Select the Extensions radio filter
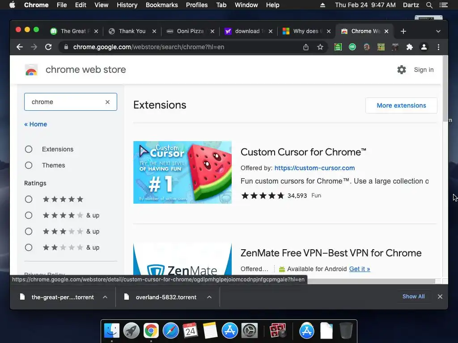This screenshot has width=458, height=343. point(29,149)
